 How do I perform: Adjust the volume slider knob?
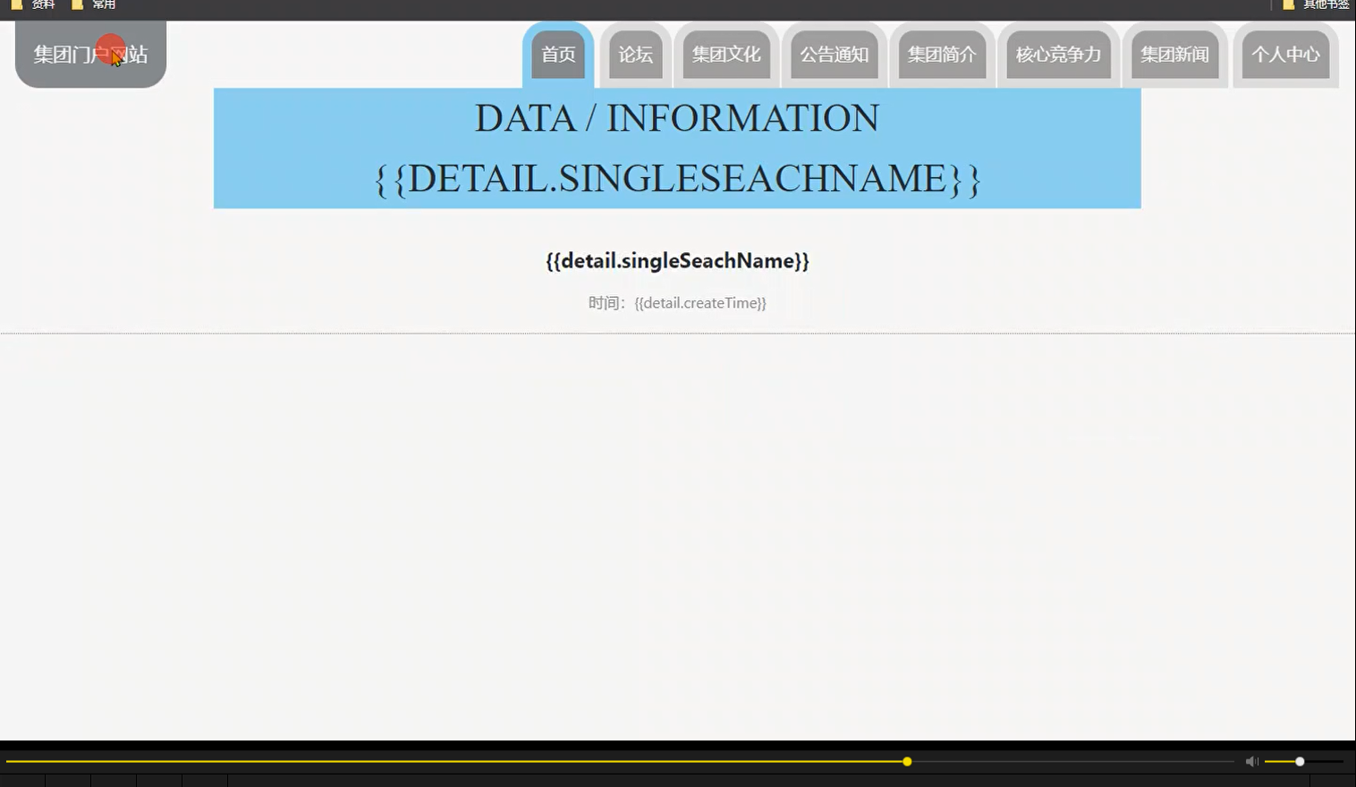pos(1300,762)
